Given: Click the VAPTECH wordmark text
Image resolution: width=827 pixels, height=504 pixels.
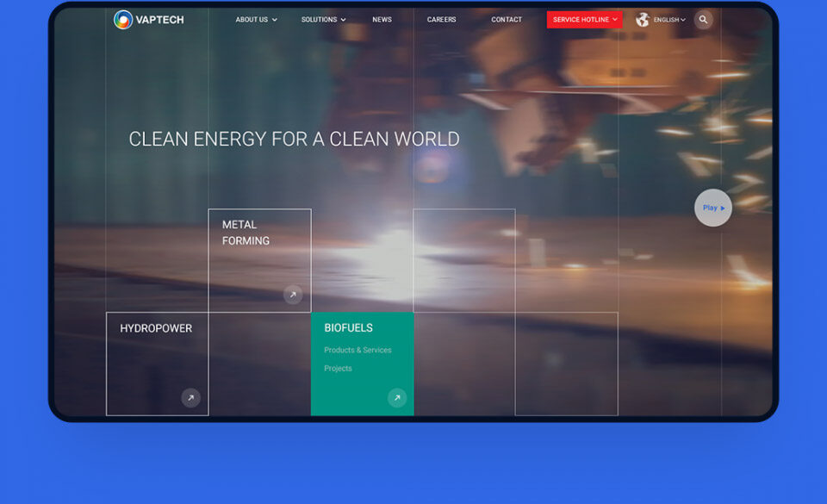Looking at the screenshot, I should [x=159, y=20].
